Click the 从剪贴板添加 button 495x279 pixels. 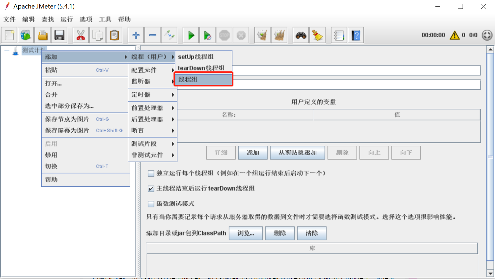pos(298,153)
